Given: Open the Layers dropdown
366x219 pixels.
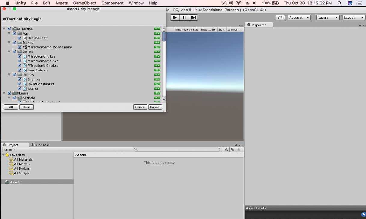Looking at the screenshot, I should click(x=328, y=18).
